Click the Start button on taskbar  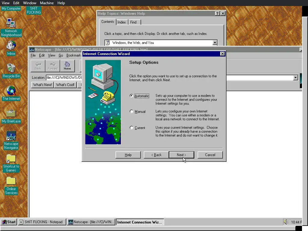point(9,222)
